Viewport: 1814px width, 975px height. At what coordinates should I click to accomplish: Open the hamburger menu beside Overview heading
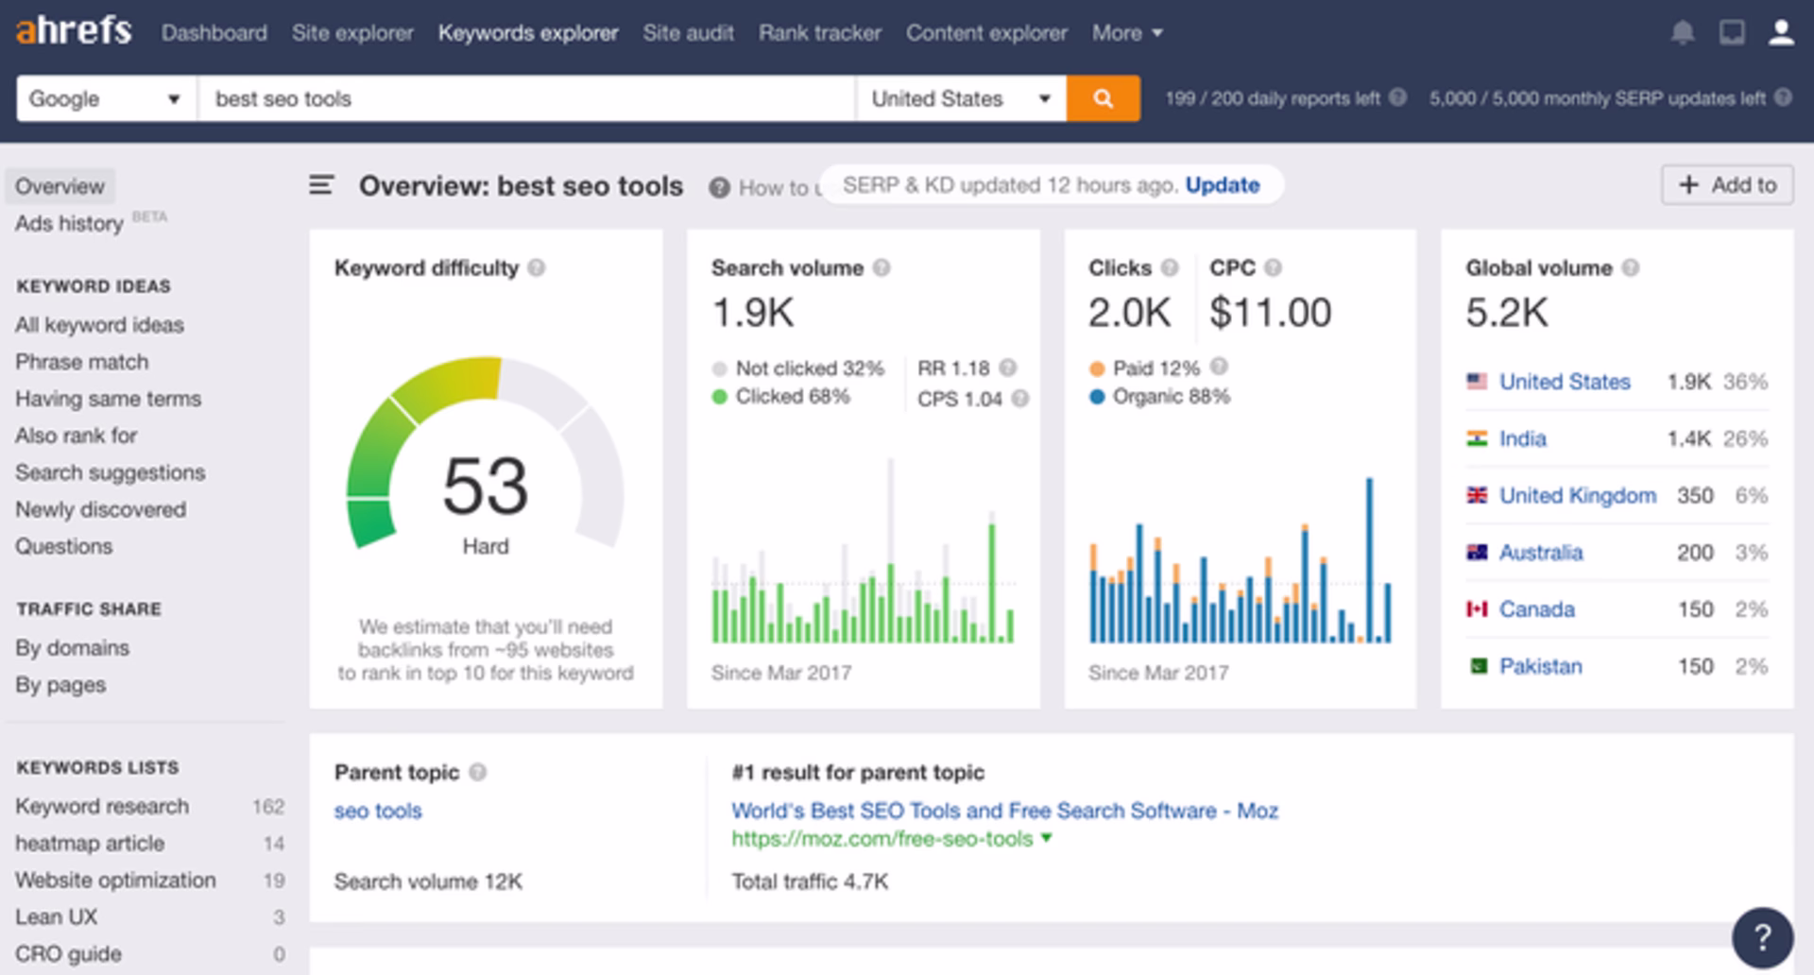click(x=322, y=185)
